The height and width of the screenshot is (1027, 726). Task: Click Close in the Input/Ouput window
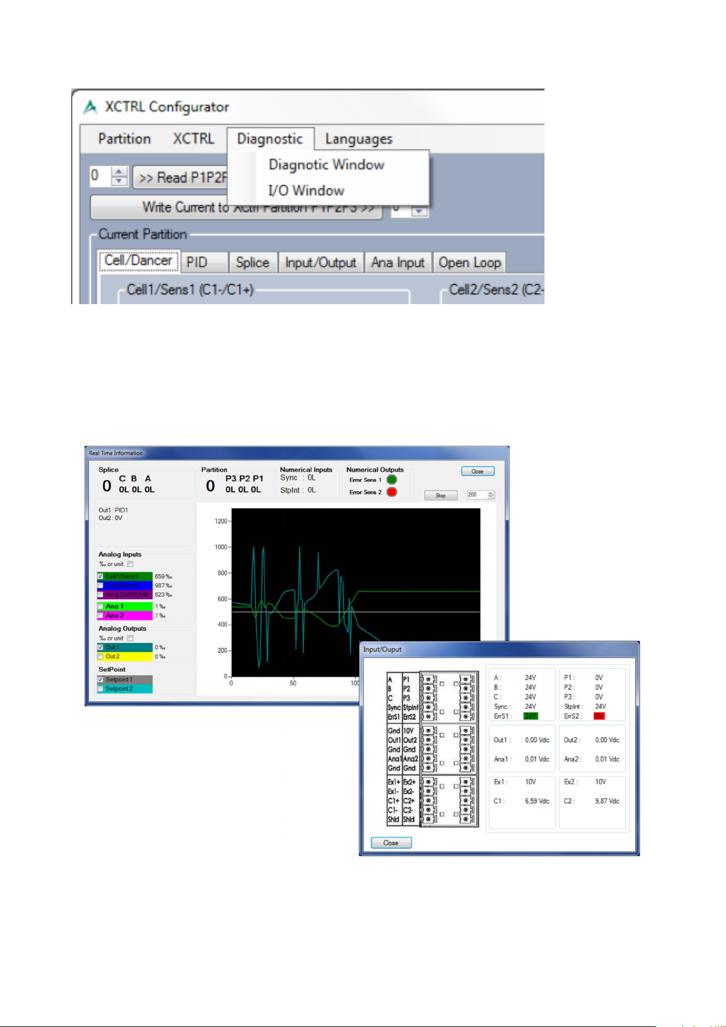click(x=391, y=843)
